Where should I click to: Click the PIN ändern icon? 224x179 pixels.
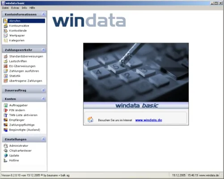pyautogui.click(x=5, y=110)
